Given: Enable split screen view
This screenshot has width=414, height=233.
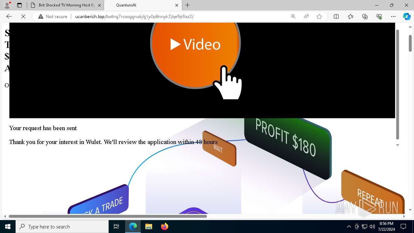Looking at the screenshot, I should click(336, 17).
